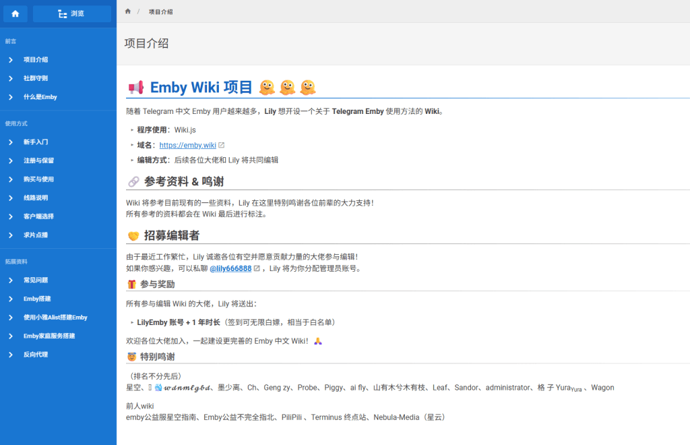Viewport: 690px width, 445px height.
Task: Open the 项目介绍 sidebar page
Action: tap(36, 60)
